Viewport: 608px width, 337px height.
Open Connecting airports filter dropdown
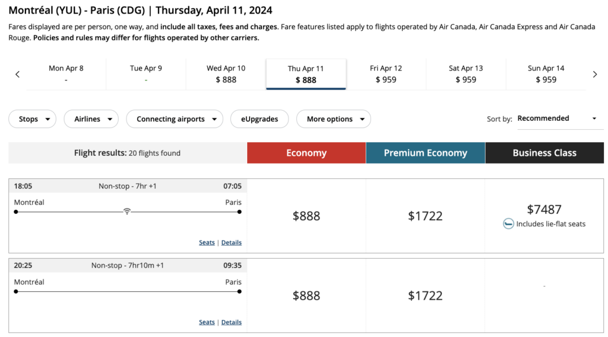[175, 119]
